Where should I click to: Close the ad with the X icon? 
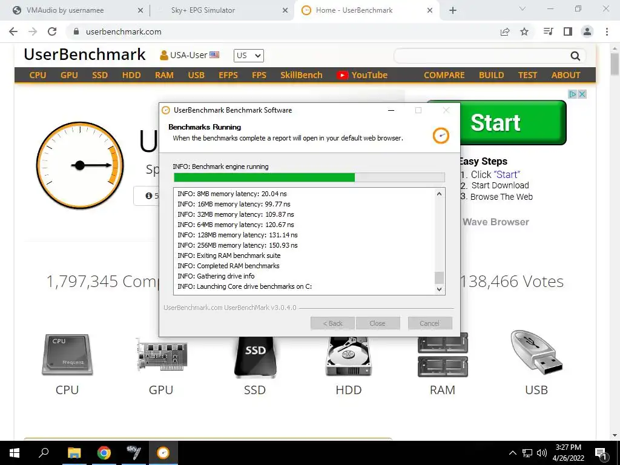[582, 94]
